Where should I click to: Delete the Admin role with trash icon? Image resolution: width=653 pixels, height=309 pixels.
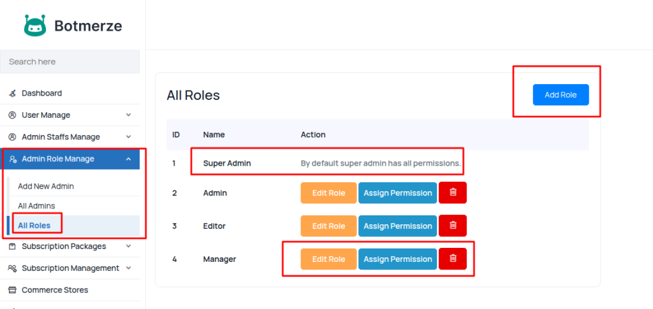453,192
